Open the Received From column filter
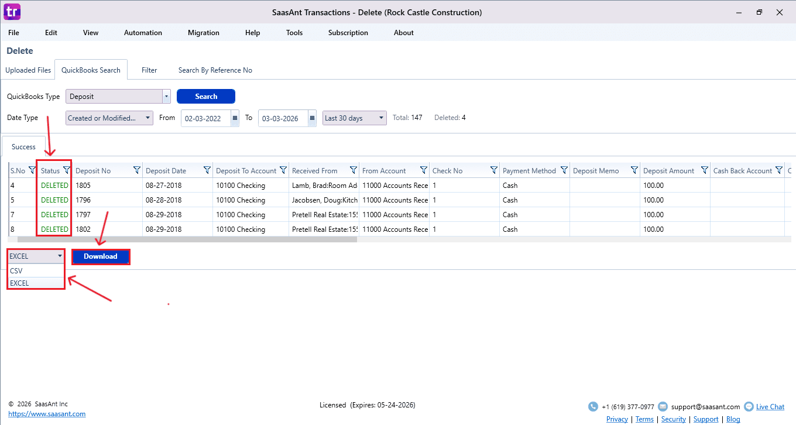796x425 pixels. 354,170
